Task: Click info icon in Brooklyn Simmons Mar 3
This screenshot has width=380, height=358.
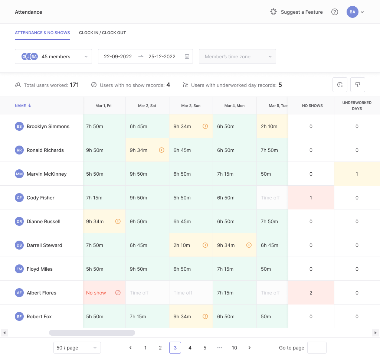Action: [x=205, y=126]
